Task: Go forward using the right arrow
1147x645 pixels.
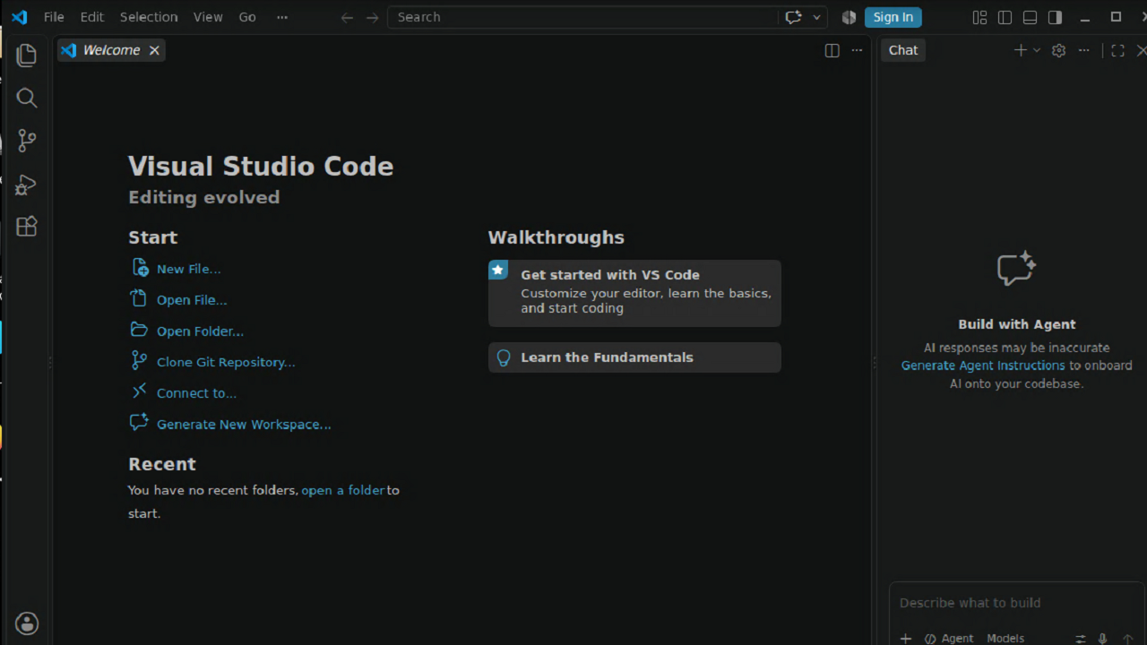Action: coord(372,17)
